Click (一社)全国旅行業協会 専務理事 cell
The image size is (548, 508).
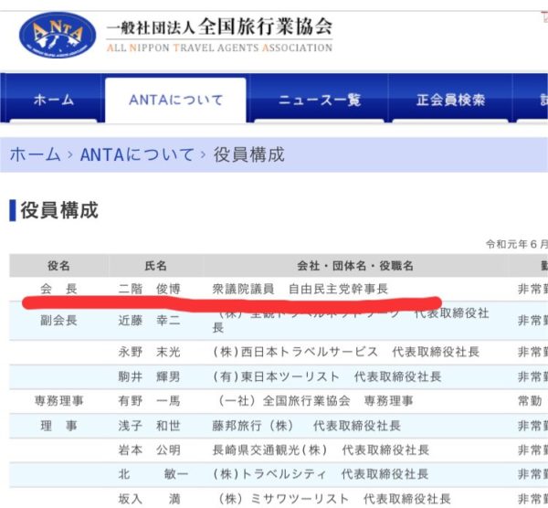click(x=316, y=401)
